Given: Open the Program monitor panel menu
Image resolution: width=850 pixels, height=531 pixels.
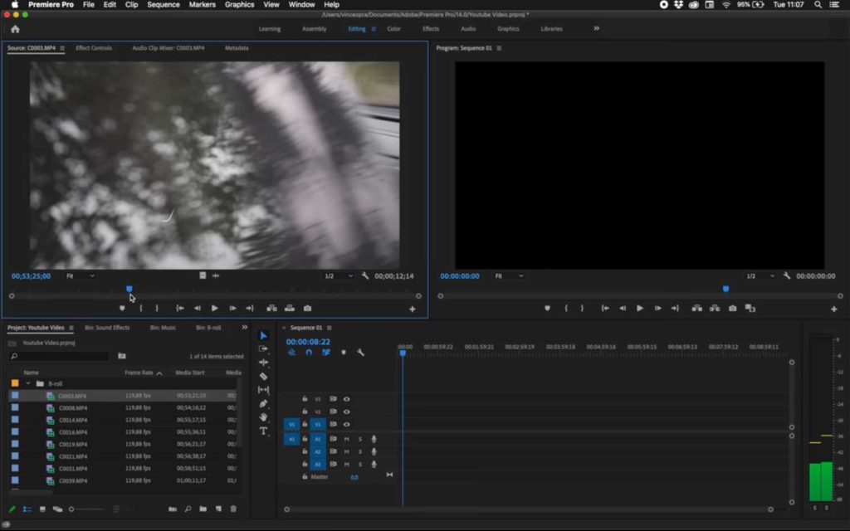Looking at the screenshot, I should click(499, 48).
